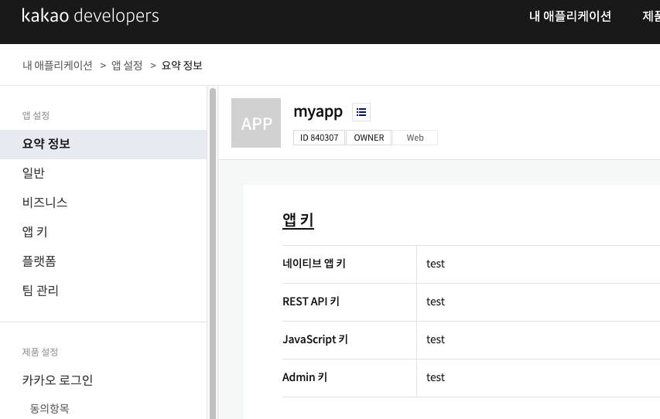Image resolution: width=660 pixels, height=419 pixels.
Task: Click the Web platform badge
Action: coord(415,138)
